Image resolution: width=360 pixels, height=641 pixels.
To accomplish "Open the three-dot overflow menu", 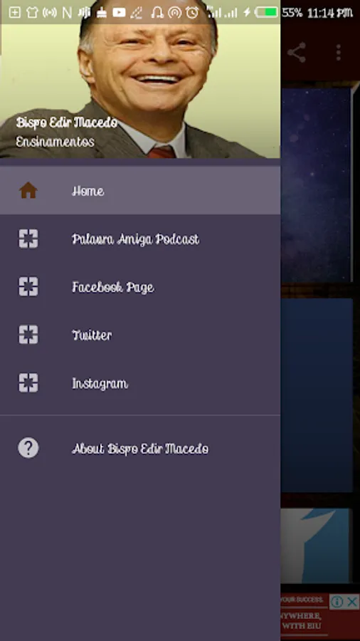I will coord(339,53).
